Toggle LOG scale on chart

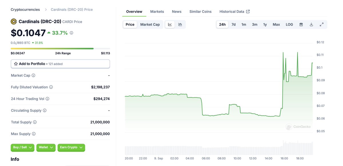click(290, 24)
